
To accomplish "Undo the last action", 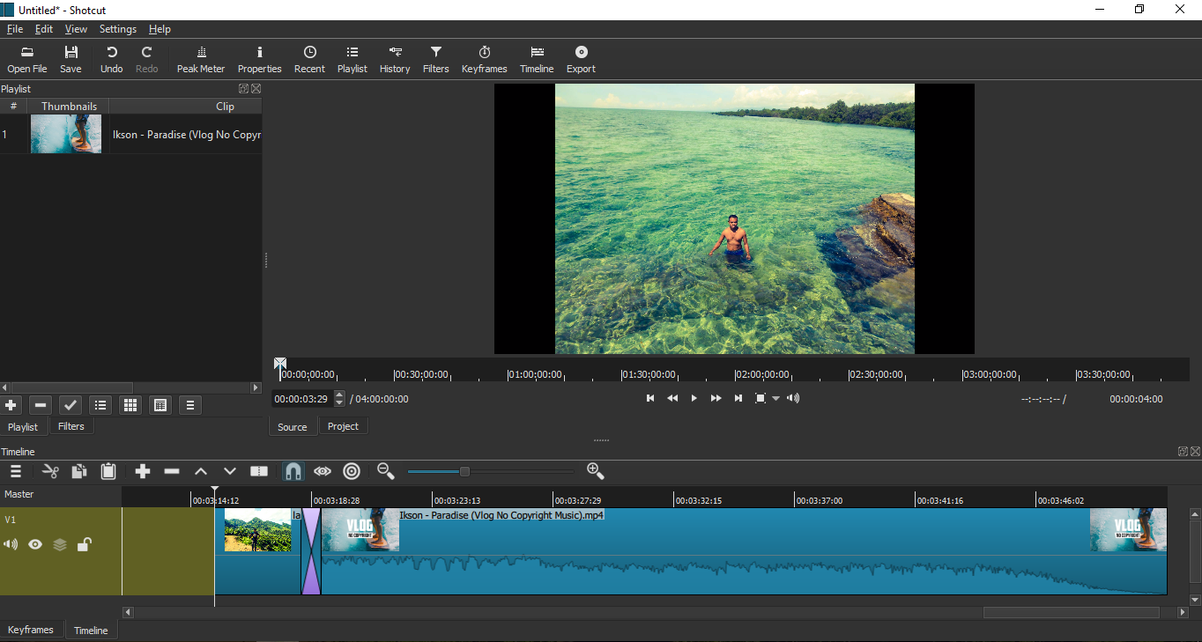I will pos(112,59).
